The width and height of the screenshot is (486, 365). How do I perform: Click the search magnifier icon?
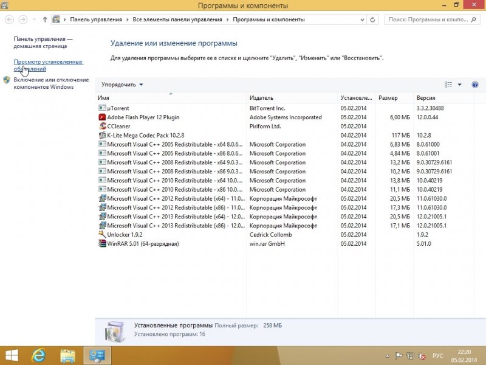(x=474, y=19)
